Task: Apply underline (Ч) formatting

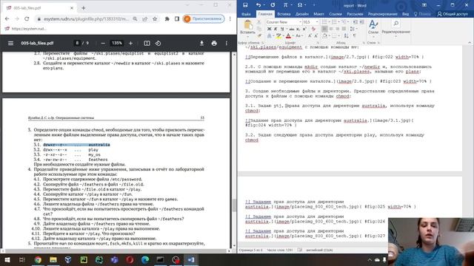Action: [x=282, y=29]
